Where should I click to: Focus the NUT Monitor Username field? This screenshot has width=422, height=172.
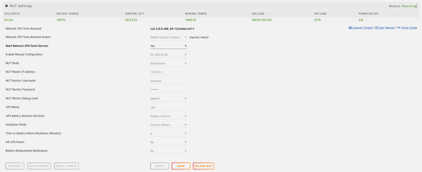tap(168, 81)
